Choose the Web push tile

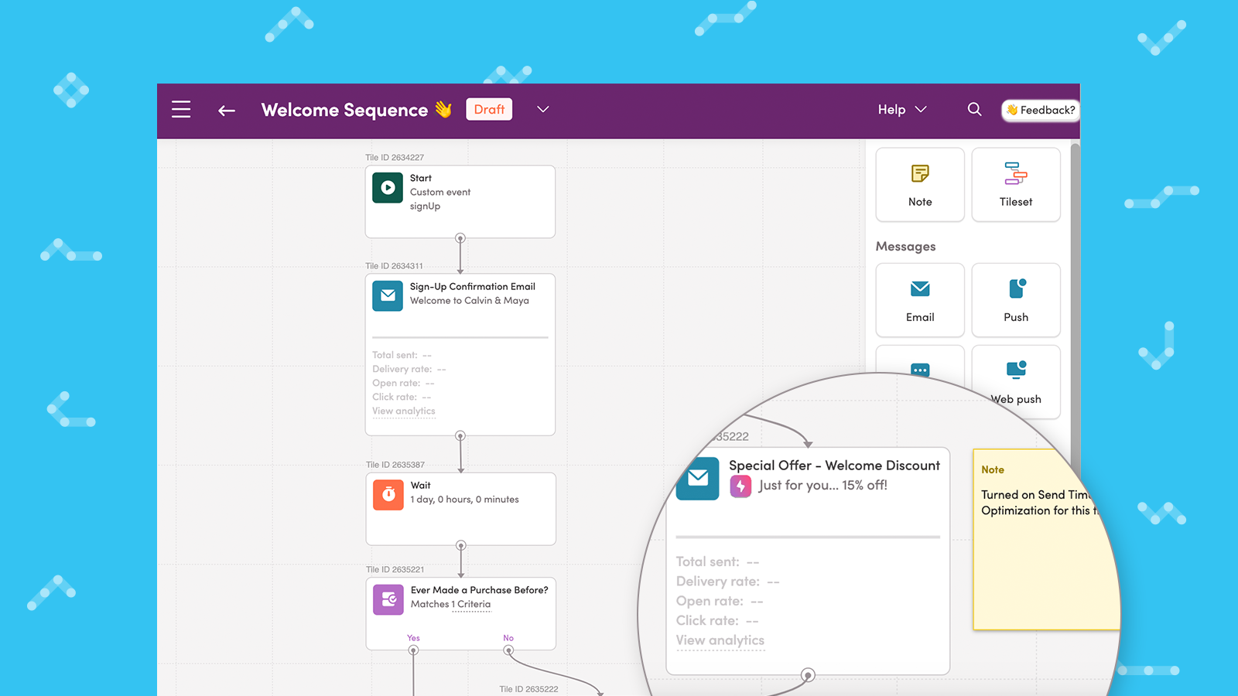[1016, 380]
